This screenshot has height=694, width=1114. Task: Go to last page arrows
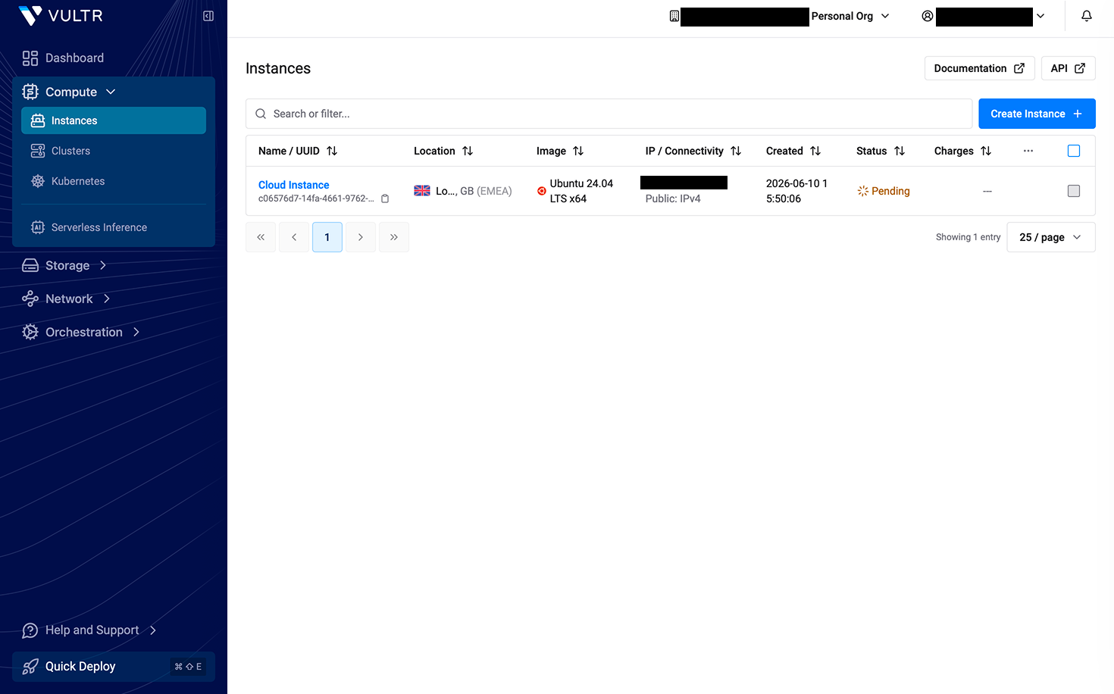click(x=394, y=237)
